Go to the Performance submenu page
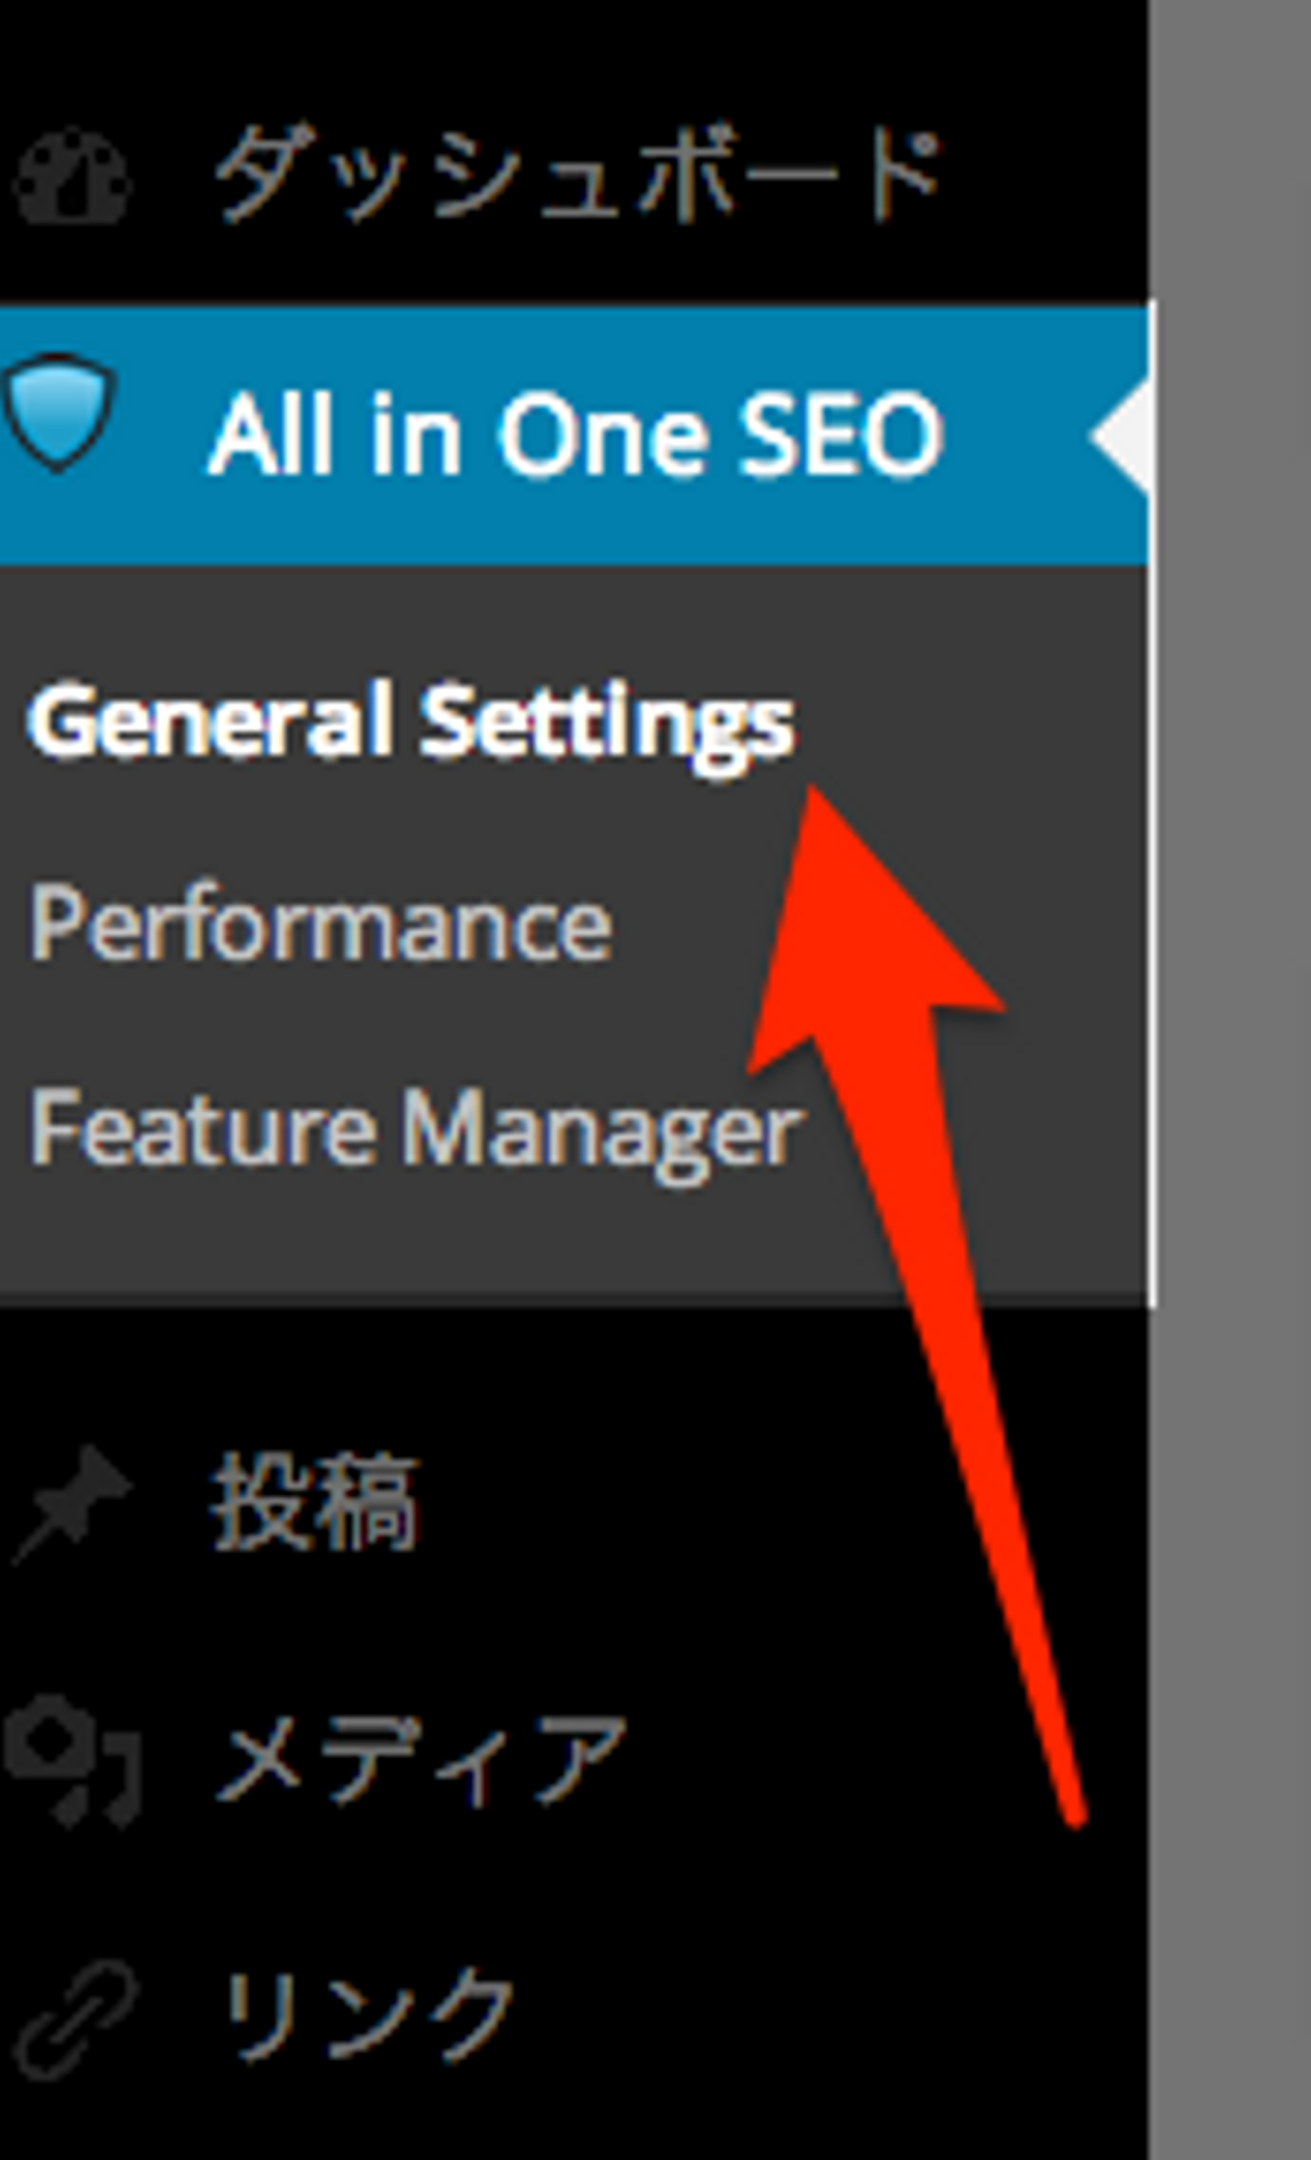Image resolution: width=1311 pixels, height=2160 pixels. [320, 926]
